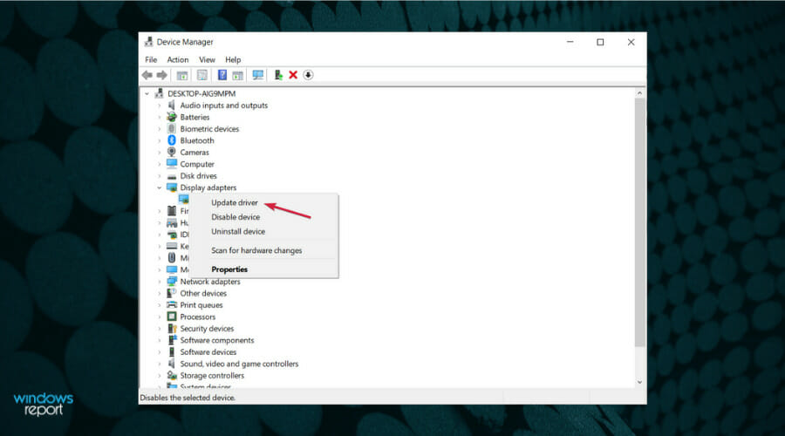785x436 pixels.
Task: Select the Biometric devices tree item label
Action: tap(209, 129)
